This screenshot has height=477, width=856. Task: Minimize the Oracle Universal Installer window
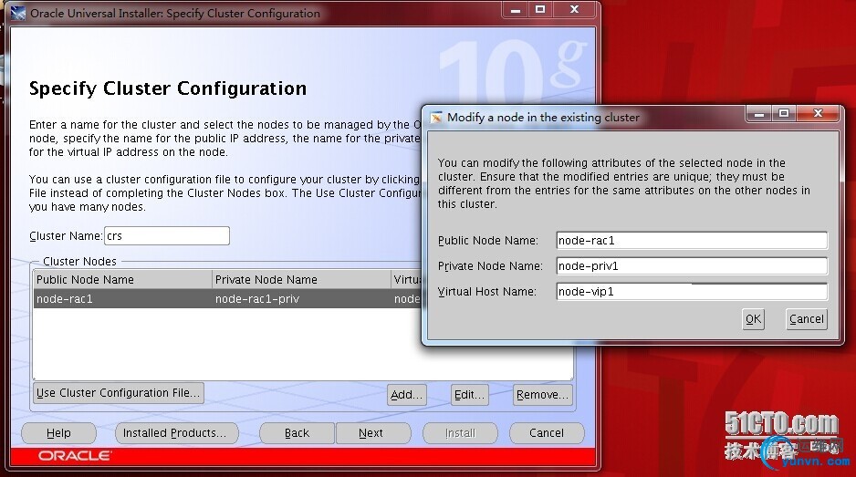(516, 10)
